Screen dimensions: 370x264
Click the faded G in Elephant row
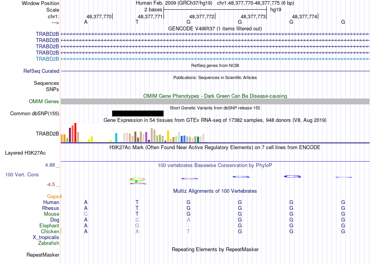coord(137,225)
